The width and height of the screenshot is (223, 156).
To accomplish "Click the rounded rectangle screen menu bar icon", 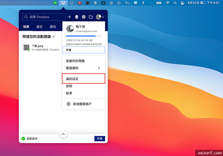I will (103, 3).
